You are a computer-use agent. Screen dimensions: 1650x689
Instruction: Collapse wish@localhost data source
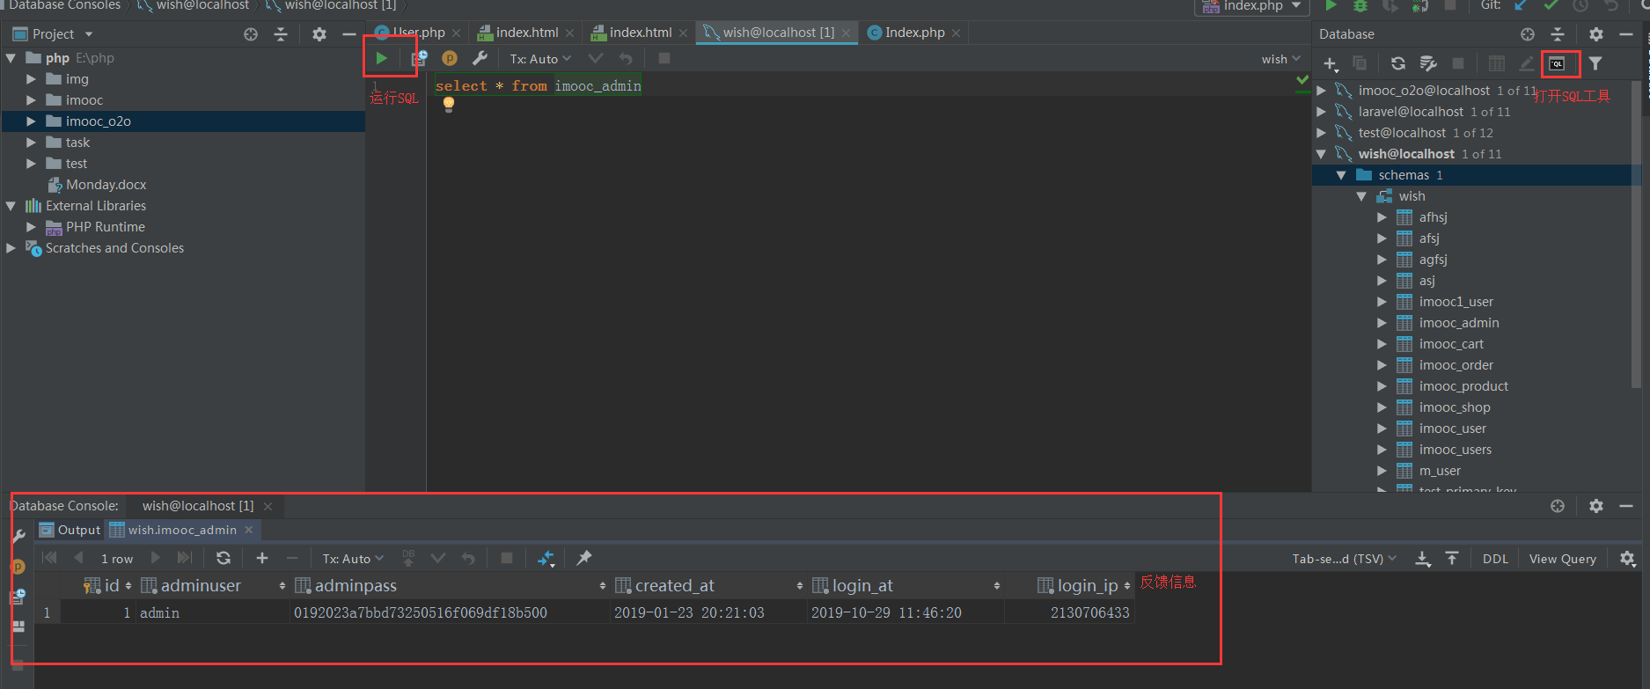click(1321, 154)
